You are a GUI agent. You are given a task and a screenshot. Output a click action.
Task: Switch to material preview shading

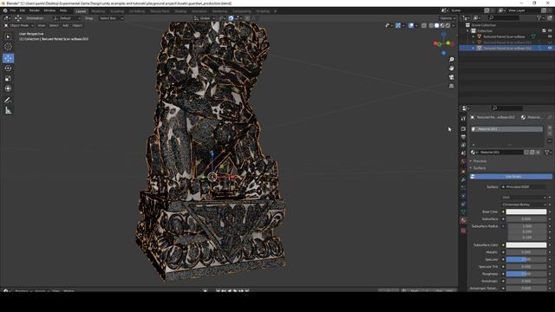click(x=442, y=25)
